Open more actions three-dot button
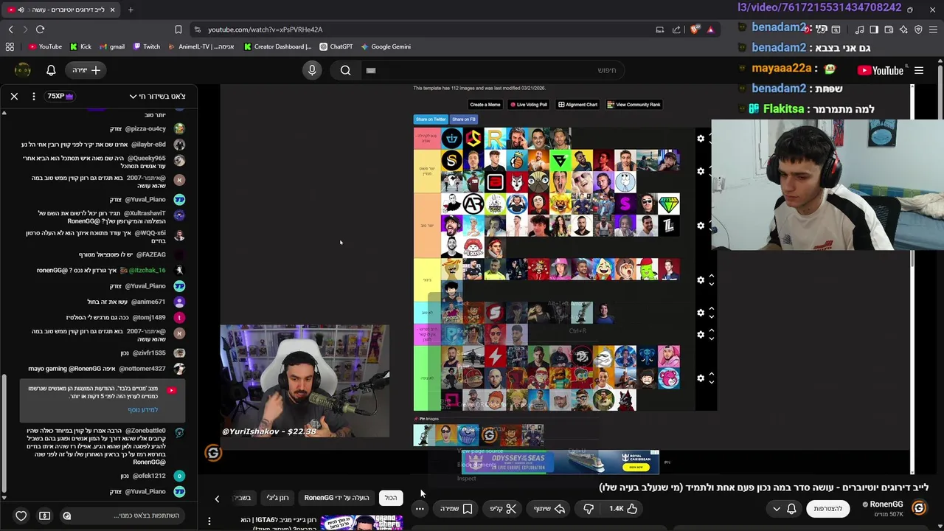The height and width of the screenshot is (531, 944). 420,508
